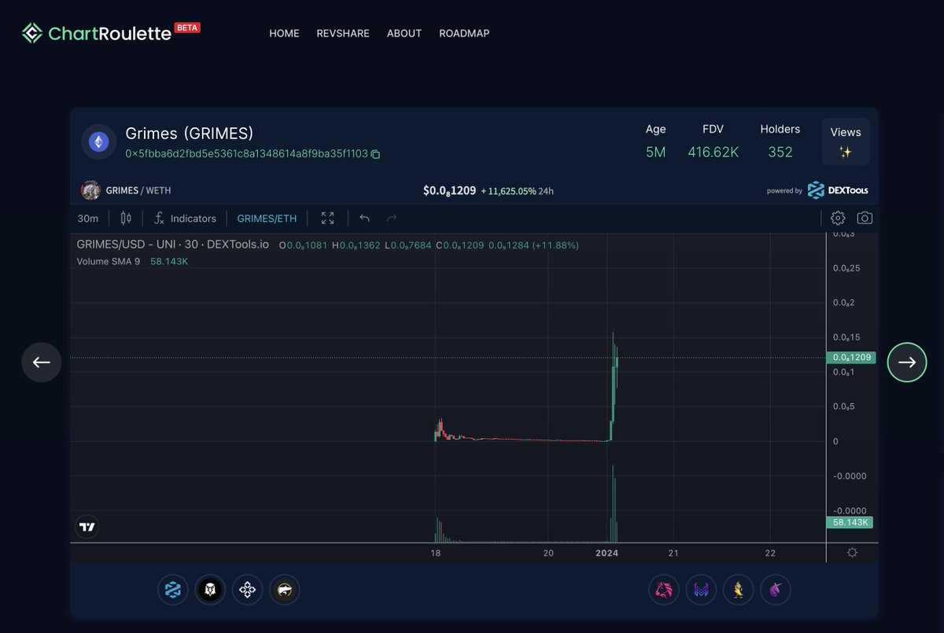The height and width of the screenshot is (633, 944).
Task: Enter fullscreen chart mode
Action: tap(328, 218)
